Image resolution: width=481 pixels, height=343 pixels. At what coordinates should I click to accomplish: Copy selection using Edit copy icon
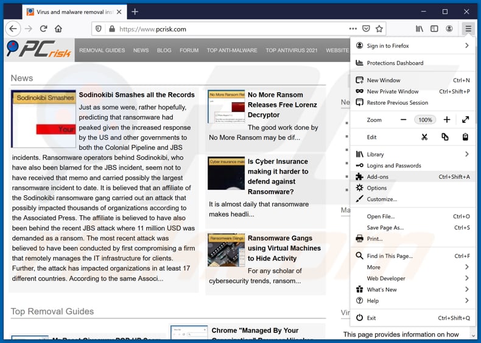point(445,137)
